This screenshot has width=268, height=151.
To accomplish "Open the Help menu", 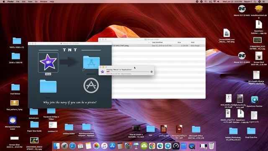I will [x=52, y=2].
